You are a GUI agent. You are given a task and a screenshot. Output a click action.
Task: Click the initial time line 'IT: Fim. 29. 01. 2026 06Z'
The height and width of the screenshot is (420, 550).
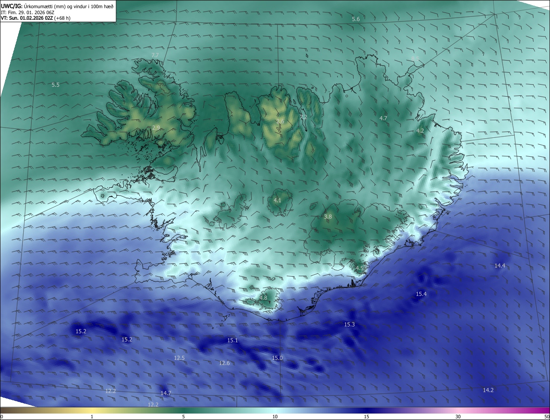tap(27, 12)
